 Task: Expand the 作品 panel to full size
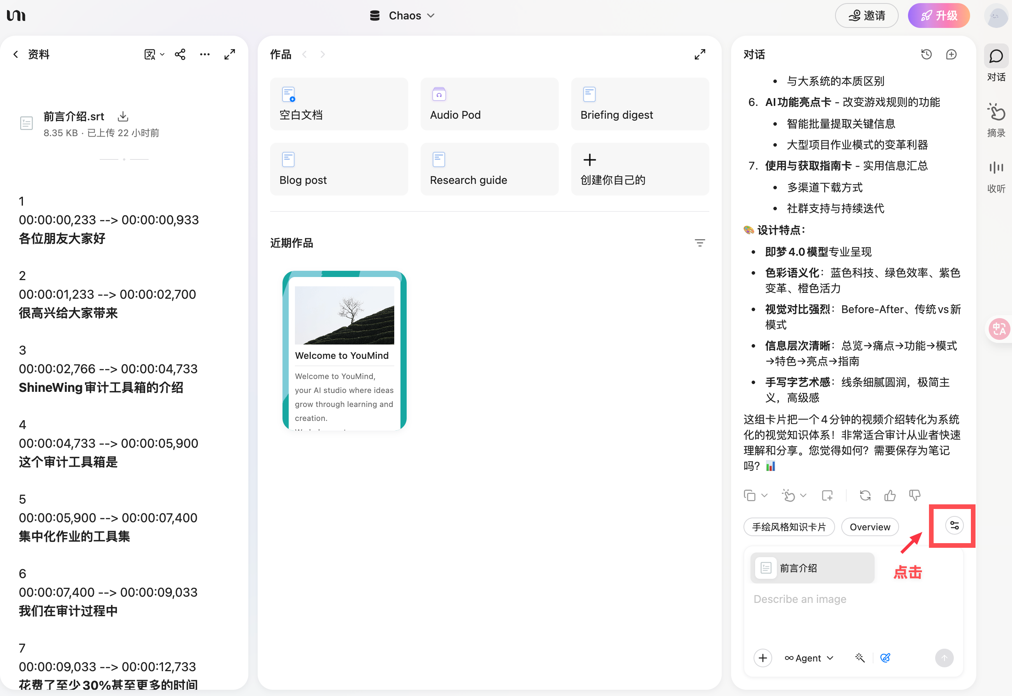coord(700,55)
